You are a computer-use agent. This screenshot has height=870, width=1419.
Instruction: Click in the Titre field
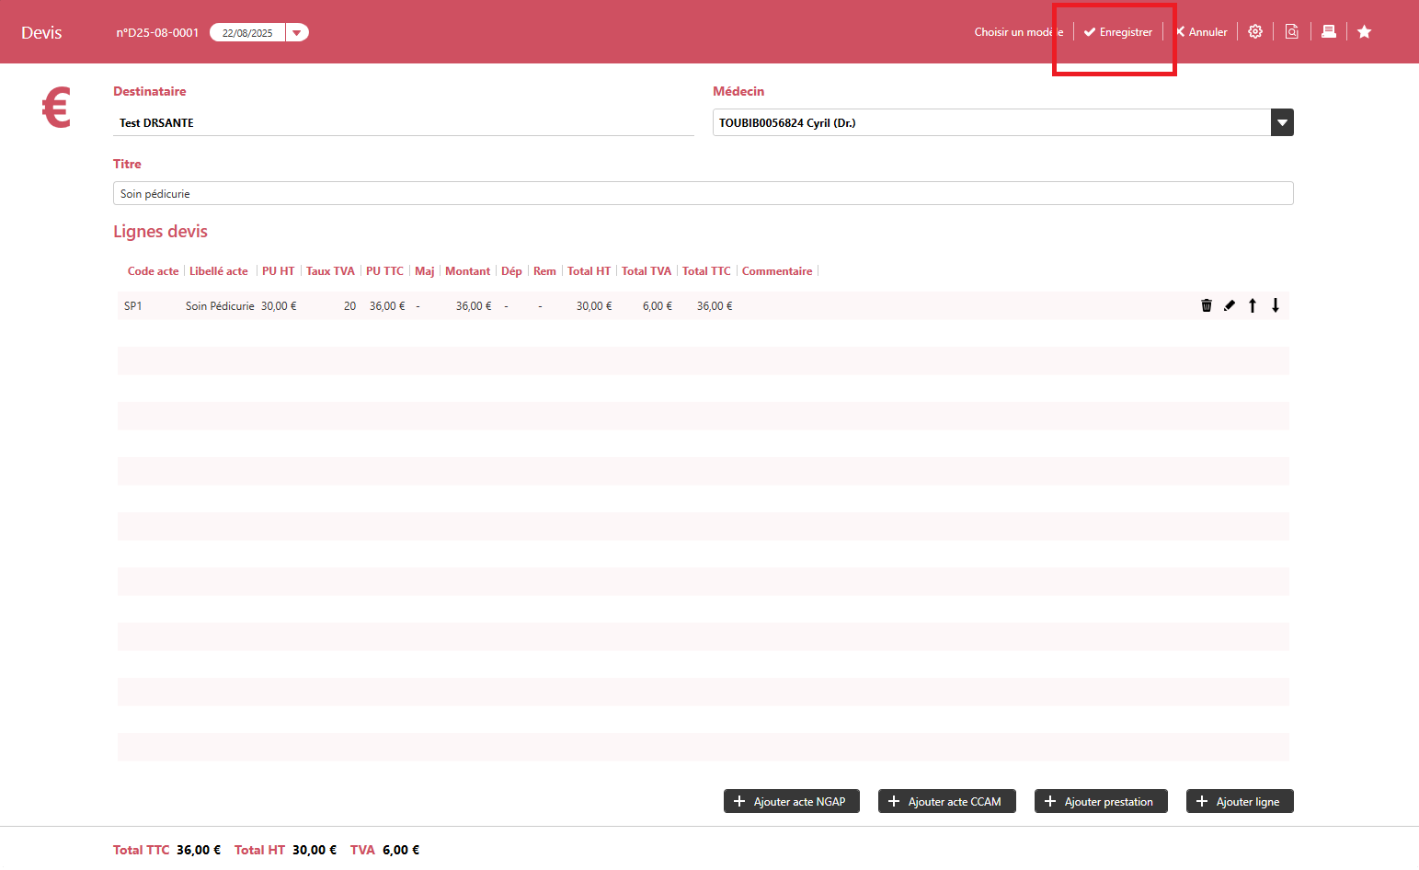[703, 193]
